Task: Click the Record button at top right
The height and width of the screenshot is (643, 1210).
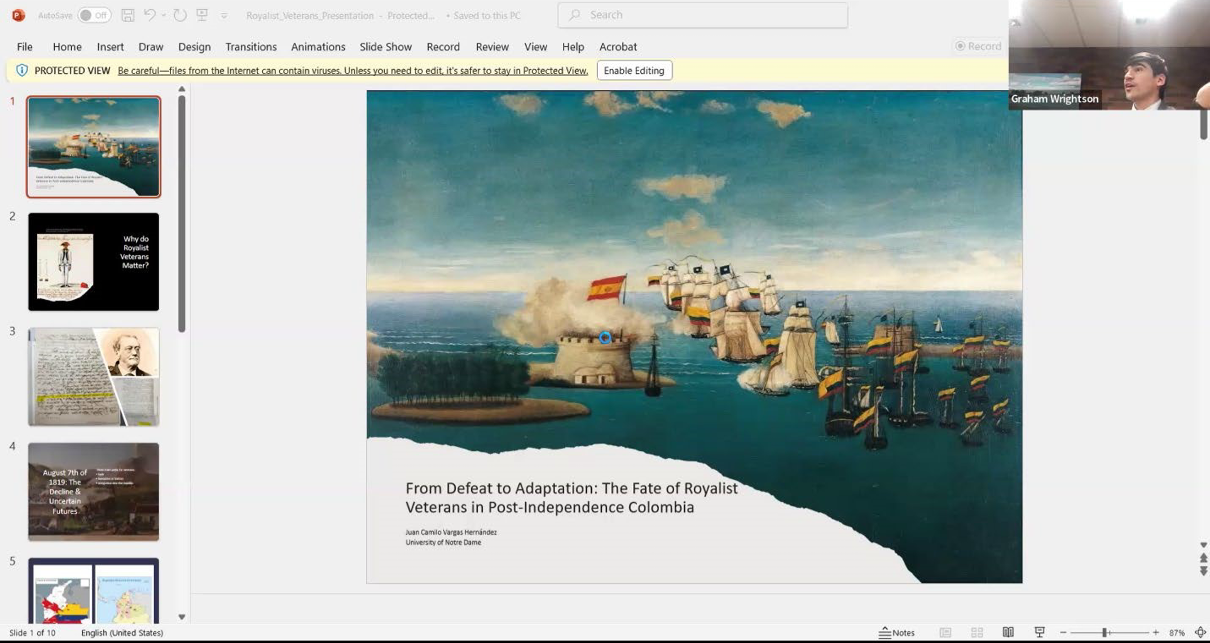Action: 978,46
